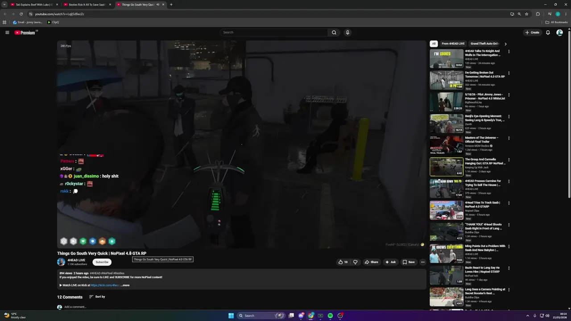Open the Sort by comments dropdown
Viewport: 571px width, 321px height.
tap(97, 297)
